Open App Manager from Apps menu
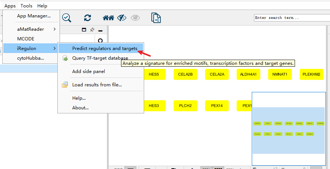The height and width of the screenshot is (169, 330). [x=34, y=16]
